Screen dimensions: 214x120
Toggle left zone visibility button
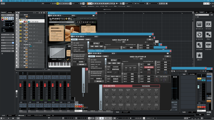(x=204, y=3)
